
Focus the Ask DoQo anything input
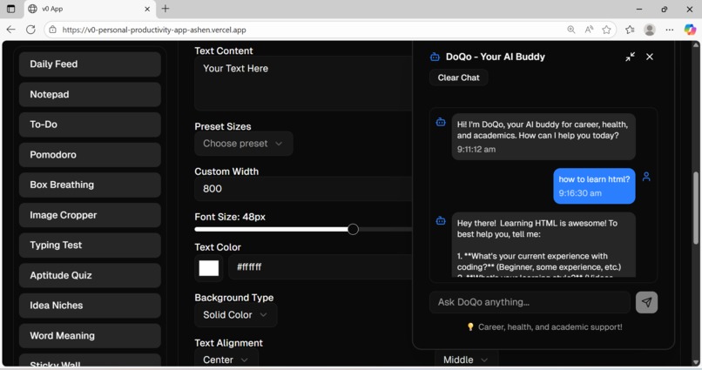click(x=530, y=302)
